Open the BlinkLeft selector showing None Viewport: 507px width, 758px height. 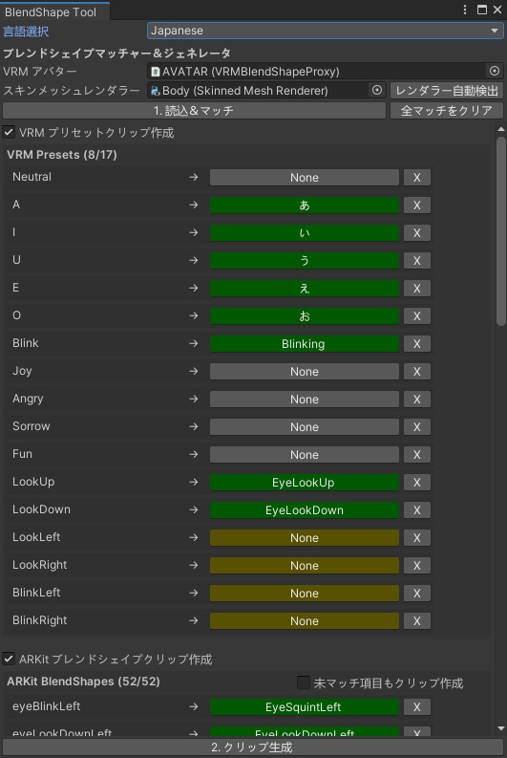pyautogui.click(x=305, y=594)
